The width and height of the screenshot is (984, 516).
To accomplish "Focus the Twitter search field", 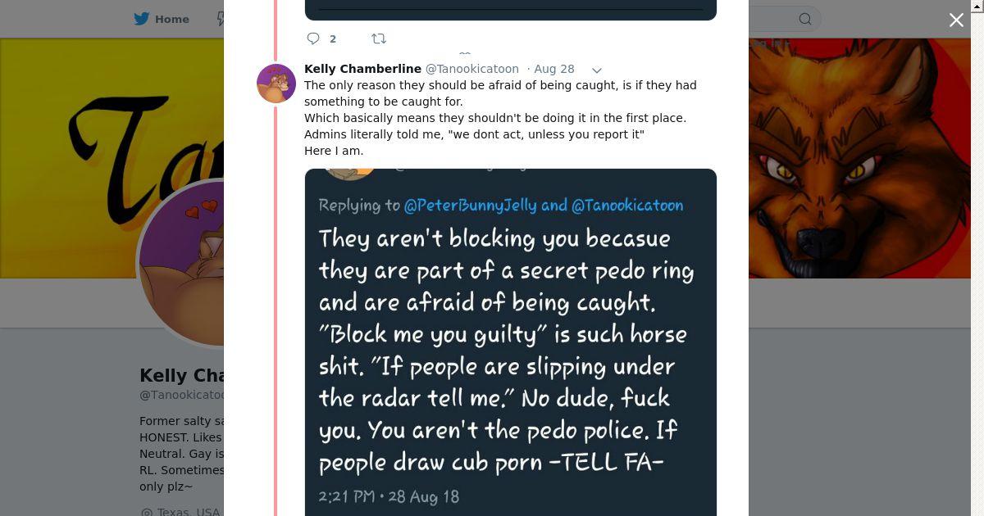I will point(771,19).
